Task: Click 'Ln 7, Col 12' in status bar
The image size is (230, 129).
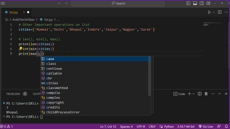Action: pyautogui.click(x=108, y=126)
